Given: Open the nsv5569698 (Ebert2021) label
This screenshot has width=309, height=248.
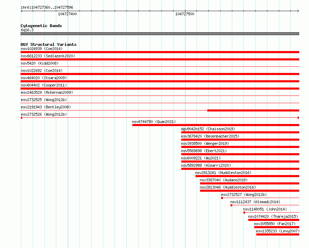Looking at the screenshot, I should coord(204,151).
